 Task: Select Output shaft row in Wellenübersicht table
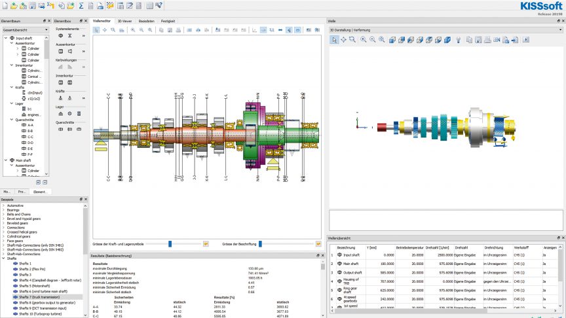pyautogui.click(x=444, y=273)
